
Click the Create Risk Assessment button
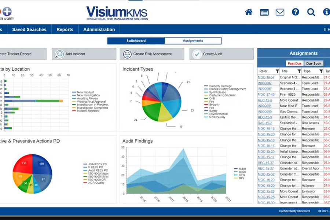152,54
